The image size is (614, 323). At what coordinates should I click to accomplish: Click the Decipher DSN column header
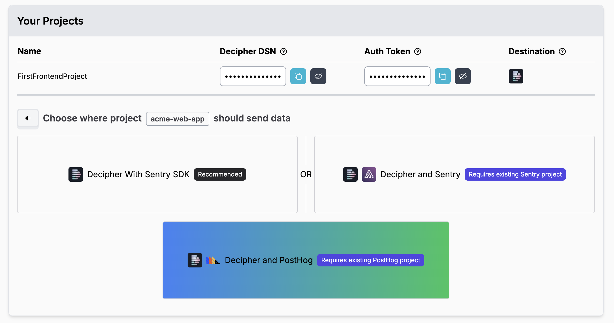point(248,51)
